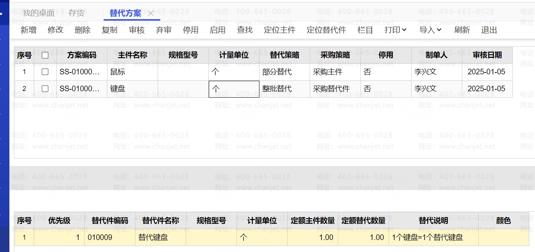Close the 替代方案 tab
The width and height of the screenshot is (535, 252).
tap(151, 14)
